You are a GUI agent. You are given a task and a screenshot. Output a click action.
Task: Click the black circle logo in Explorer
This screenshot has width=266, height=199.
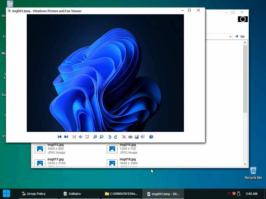coord(243,19)
